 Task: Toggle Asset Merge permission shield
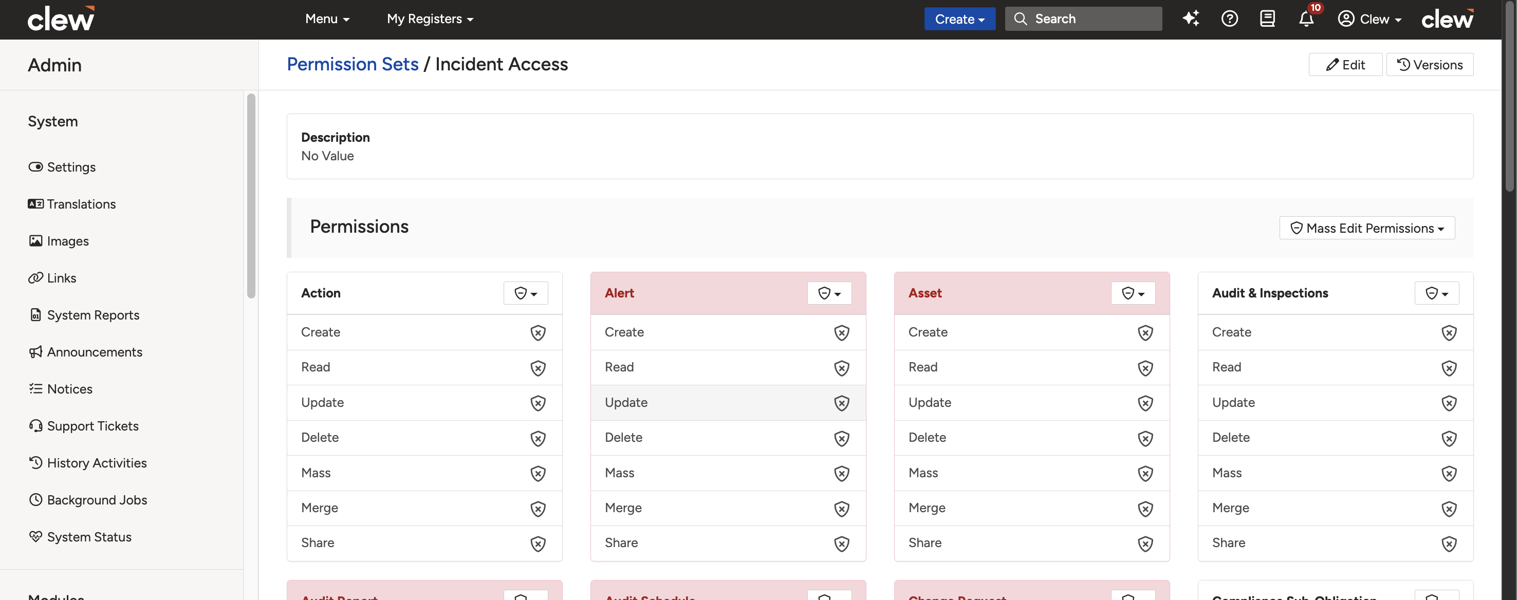[x=1145, y=508]
